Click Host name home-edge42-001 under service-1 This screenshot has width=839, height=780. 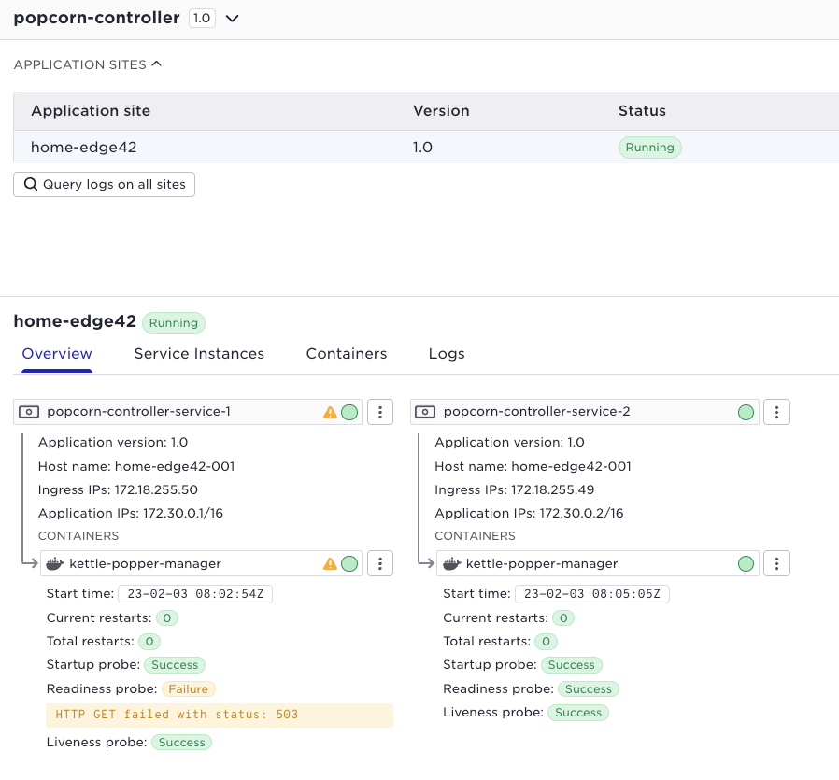tap(135, 466)
